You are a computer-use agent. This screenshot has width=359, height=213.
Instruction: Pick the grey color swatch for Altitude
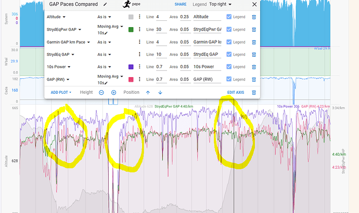click(x=131, y=17)
